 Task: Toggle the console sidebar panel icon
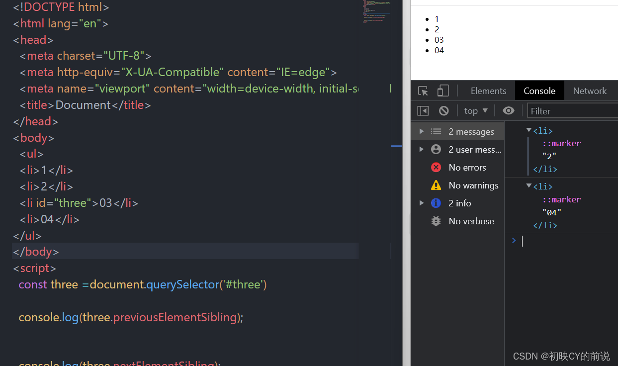[423, 111]
